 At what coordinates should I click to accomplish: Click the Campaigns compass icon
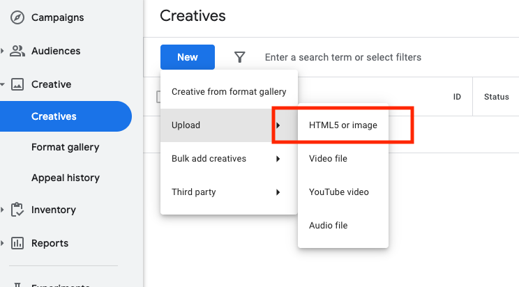click(18, 17)
